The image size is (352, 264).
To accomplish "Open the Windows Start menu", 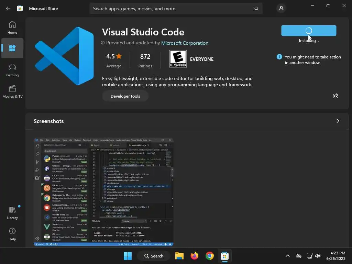I will click(x=128, y=256).
